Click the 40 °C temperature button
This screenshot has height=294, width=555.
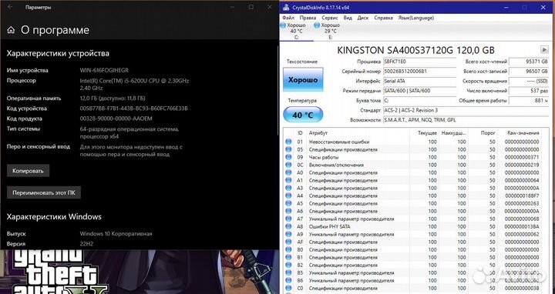[x=303, y=115]
